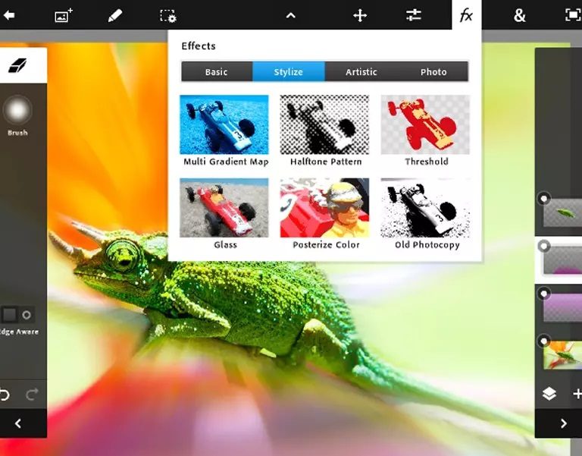Switch to the Basic effects tab
This screenshot has height=456, width=582.
(217, 72)
